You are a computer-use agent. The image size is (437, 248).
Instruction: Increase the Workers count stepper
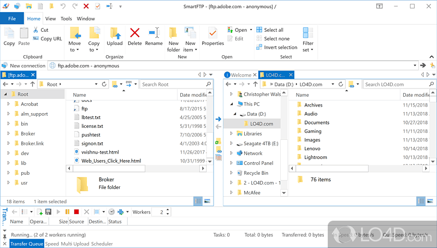tap(168, 210)
